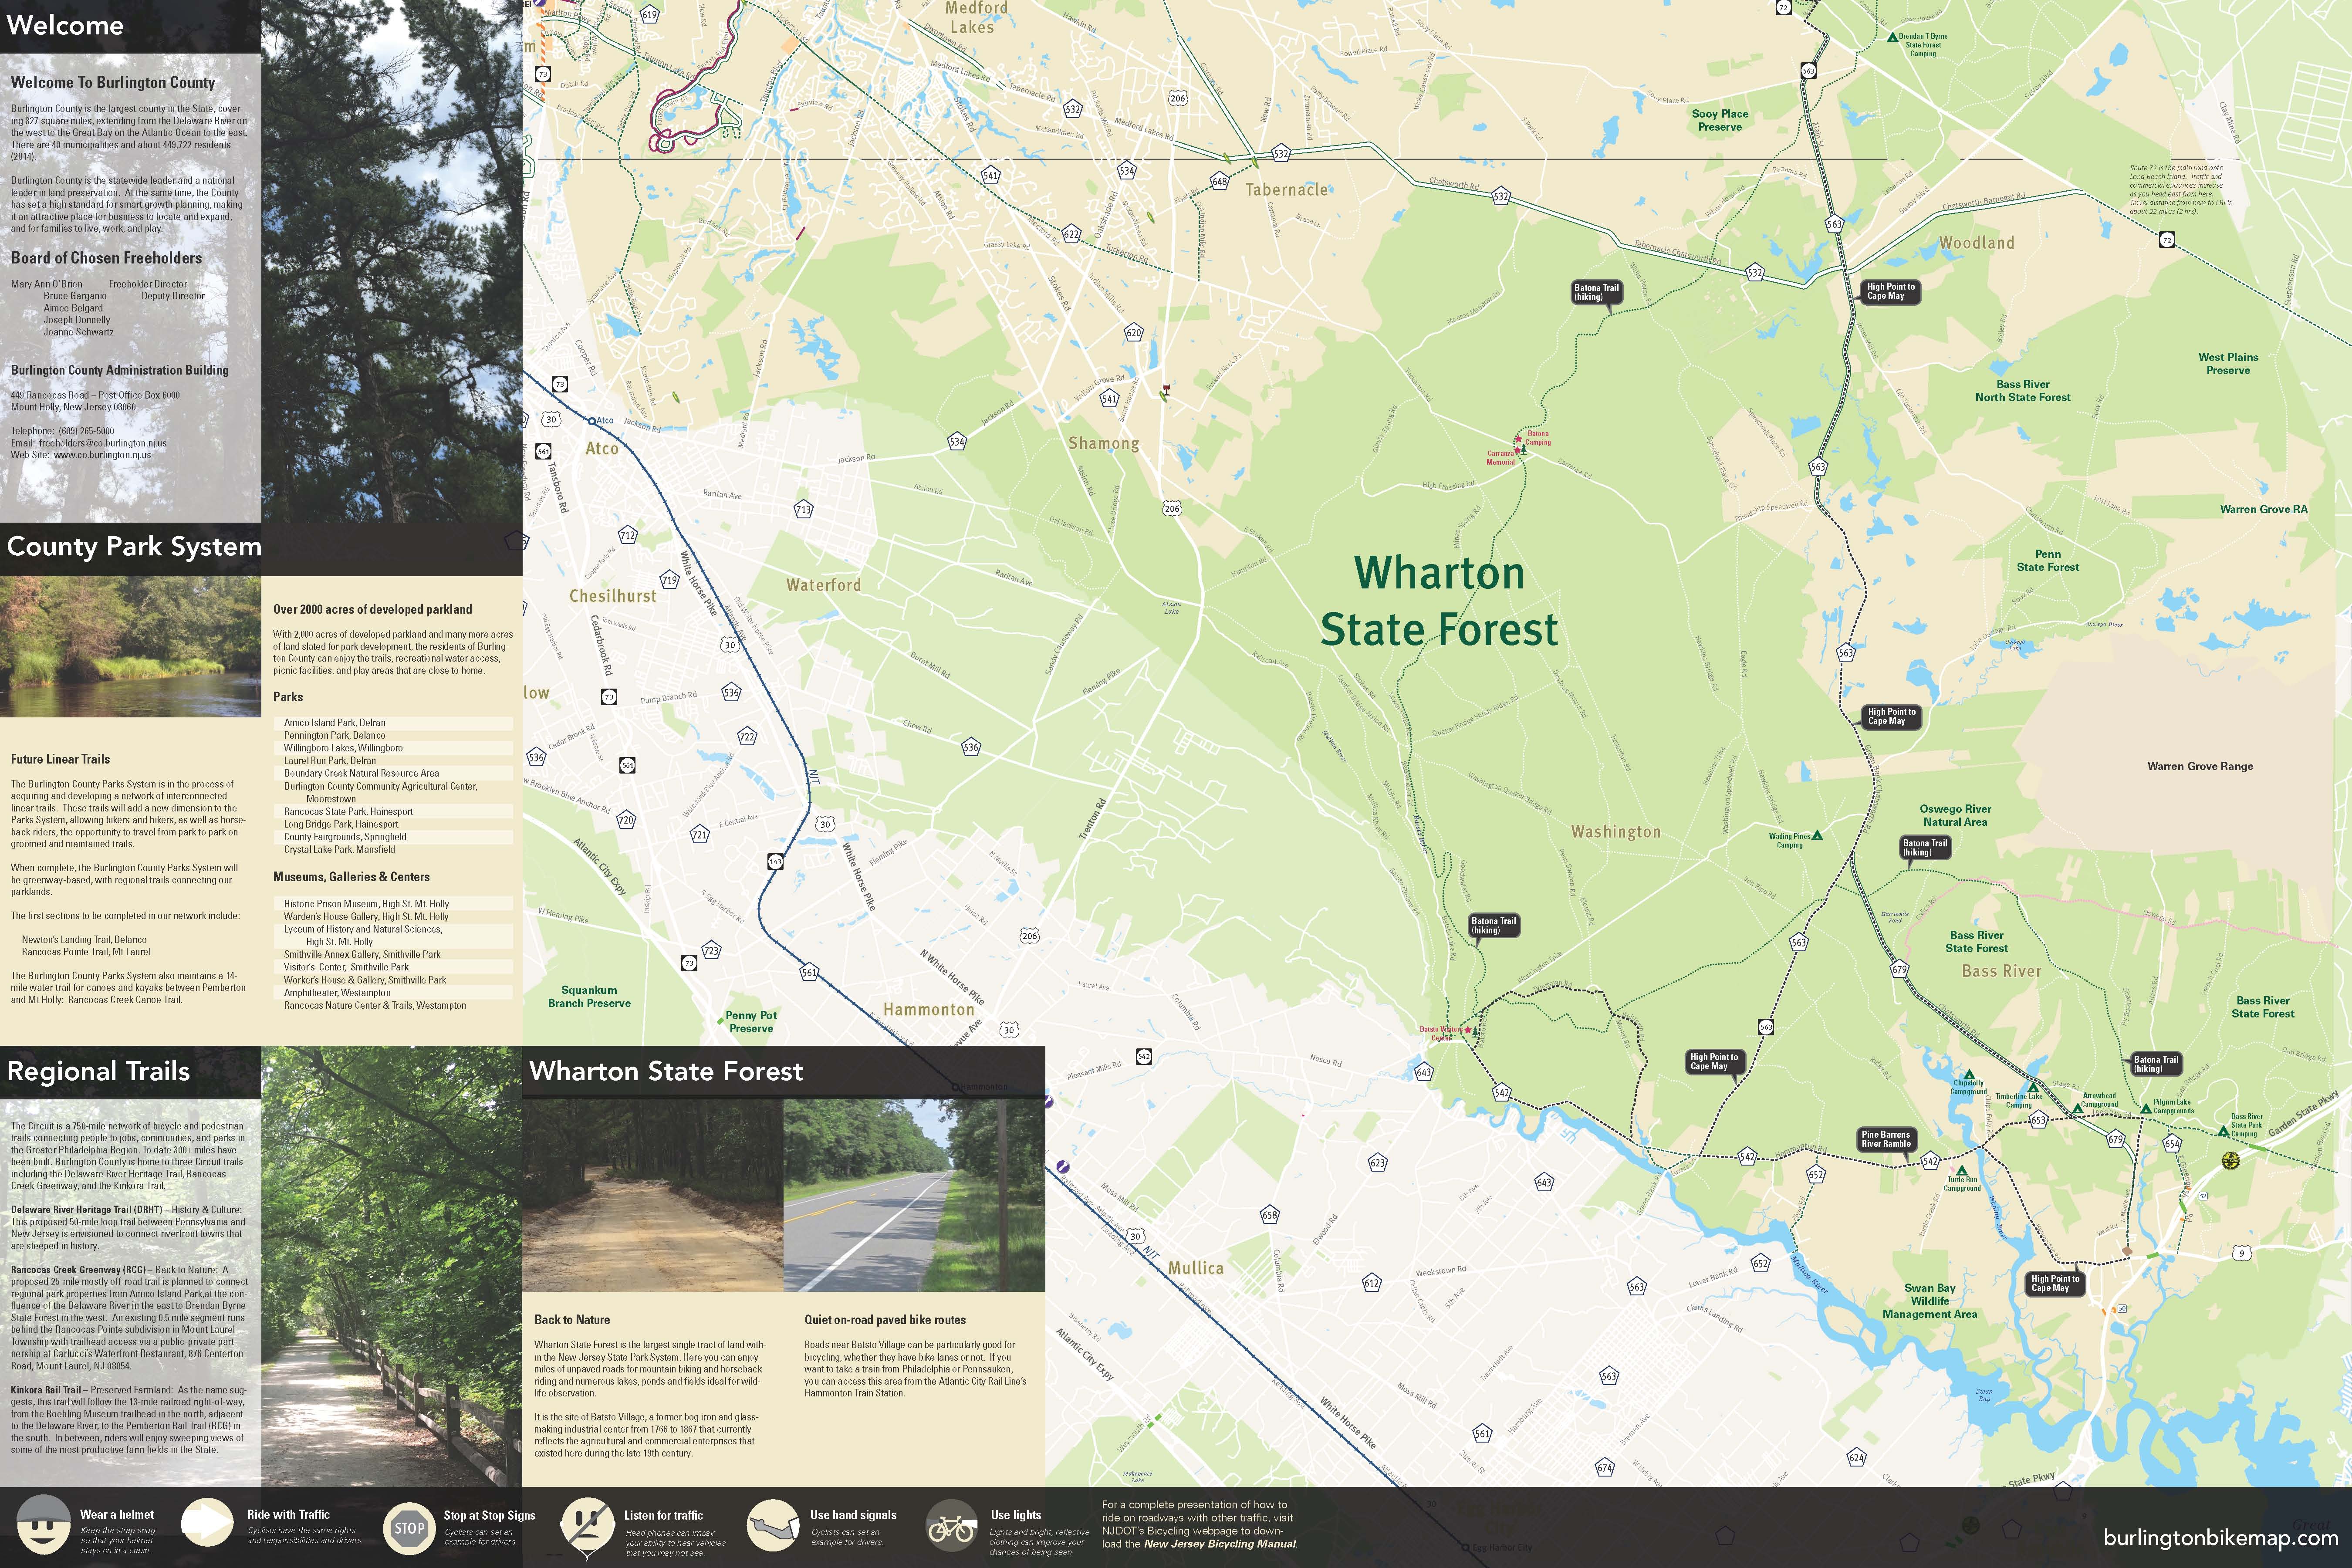
Task: Click the Wading Pines Camping tent icon
Action: point(1817,835)
